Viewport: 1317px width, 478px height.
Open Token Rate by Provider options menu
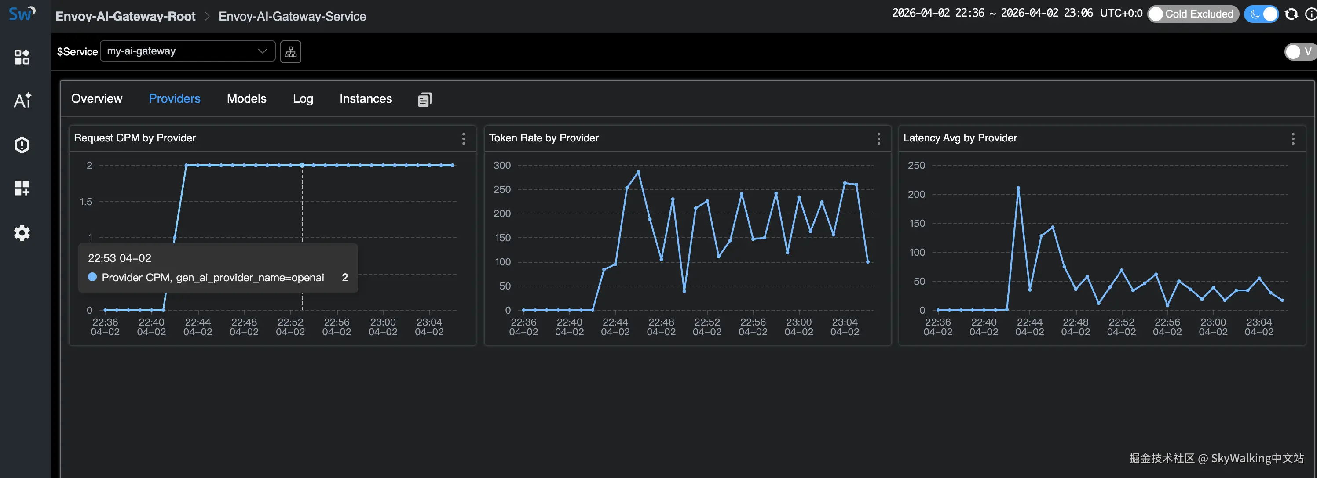[878, 138]
